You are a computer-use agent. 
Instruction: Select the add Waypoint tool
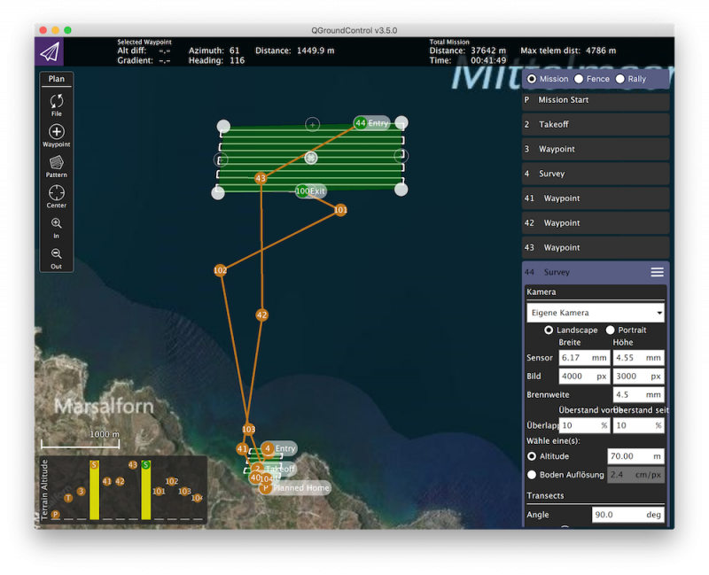pyautogui.click(x=57, y=136)
